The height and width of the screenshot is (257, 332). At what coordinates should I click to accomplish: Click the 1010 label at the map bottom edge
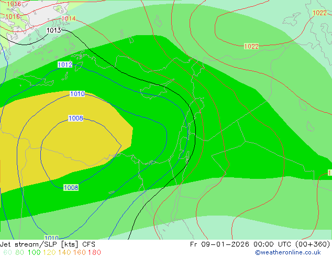tap(51, 238)
